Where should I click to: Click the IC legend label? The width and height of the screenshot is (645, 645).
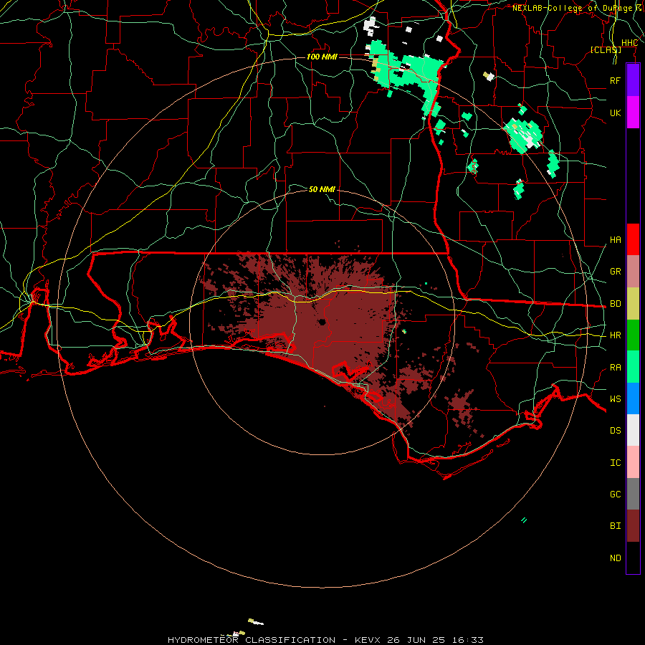[616, 463]
